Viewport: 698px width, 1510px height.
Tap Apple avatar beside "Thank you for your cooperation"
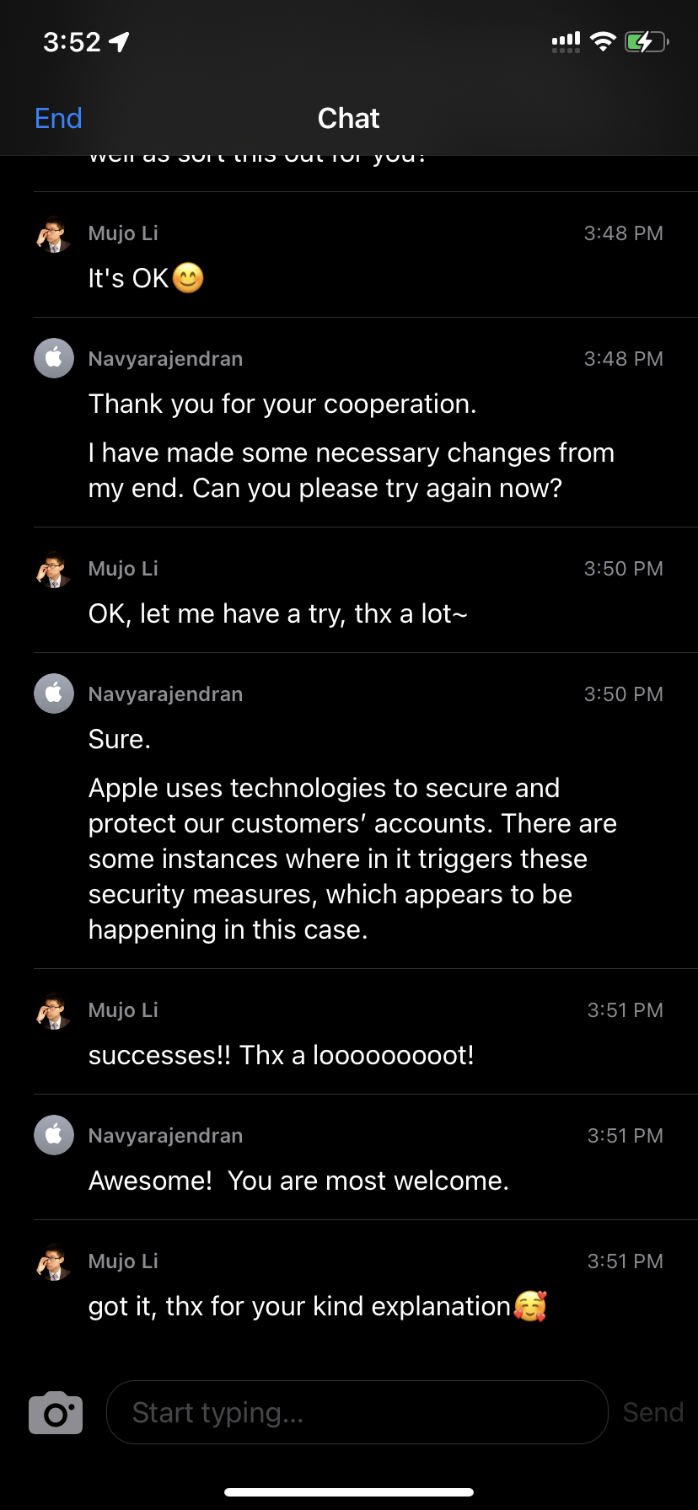click(54, 358)
